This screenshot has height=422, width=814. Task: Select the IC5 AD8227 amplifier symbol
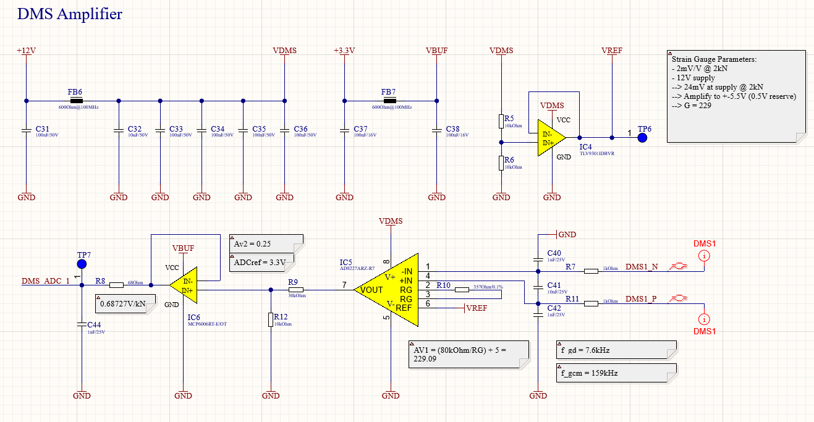click(x=386, y=289)
